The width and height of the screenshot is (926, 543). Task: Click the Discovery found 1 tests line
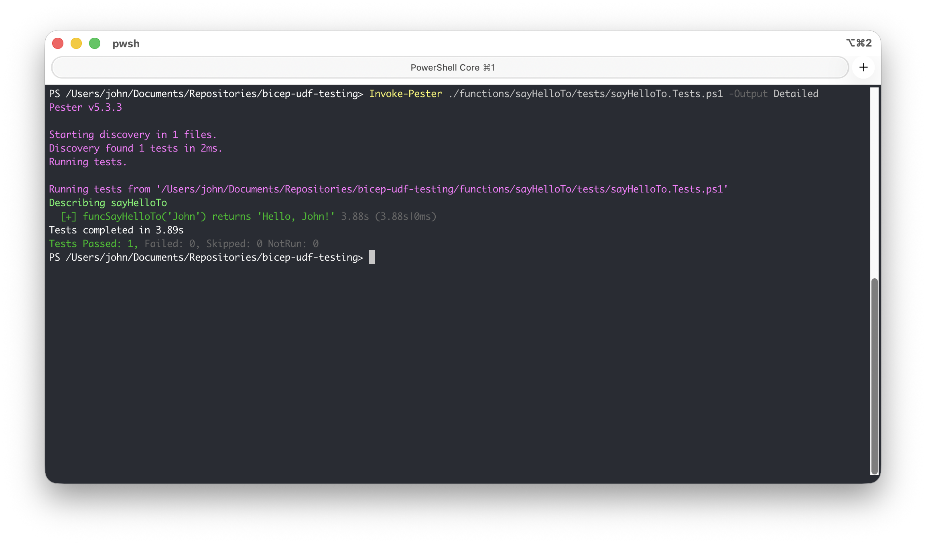click(x=135, y=148)
